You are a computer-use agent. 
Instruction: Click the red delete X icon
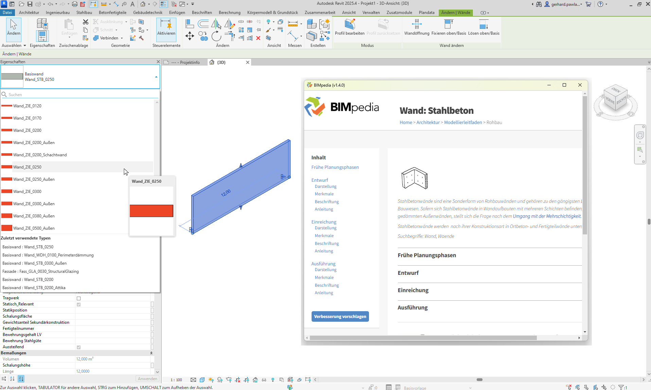point(258,38)
